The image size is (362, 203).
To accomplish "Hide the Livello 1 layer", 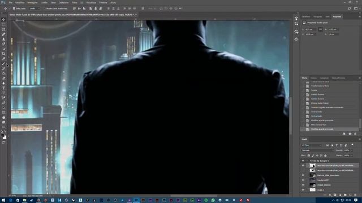I will (303, 190).
